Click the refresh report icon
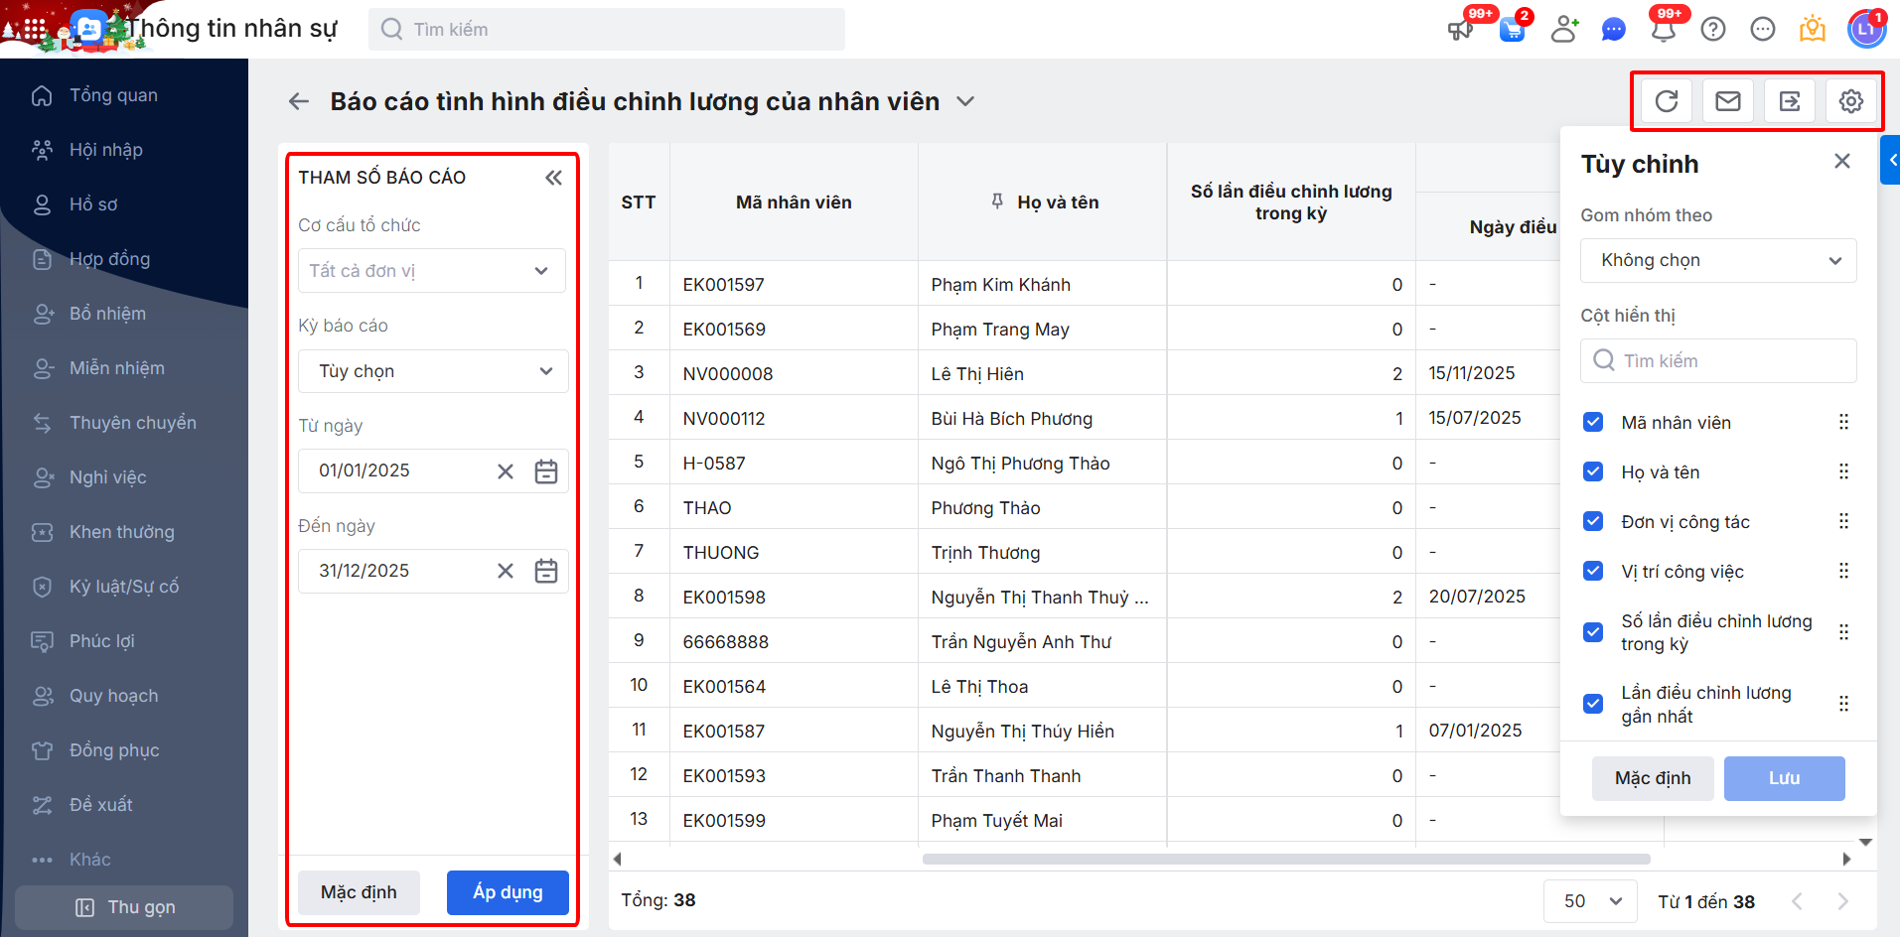 (1667, 101)
